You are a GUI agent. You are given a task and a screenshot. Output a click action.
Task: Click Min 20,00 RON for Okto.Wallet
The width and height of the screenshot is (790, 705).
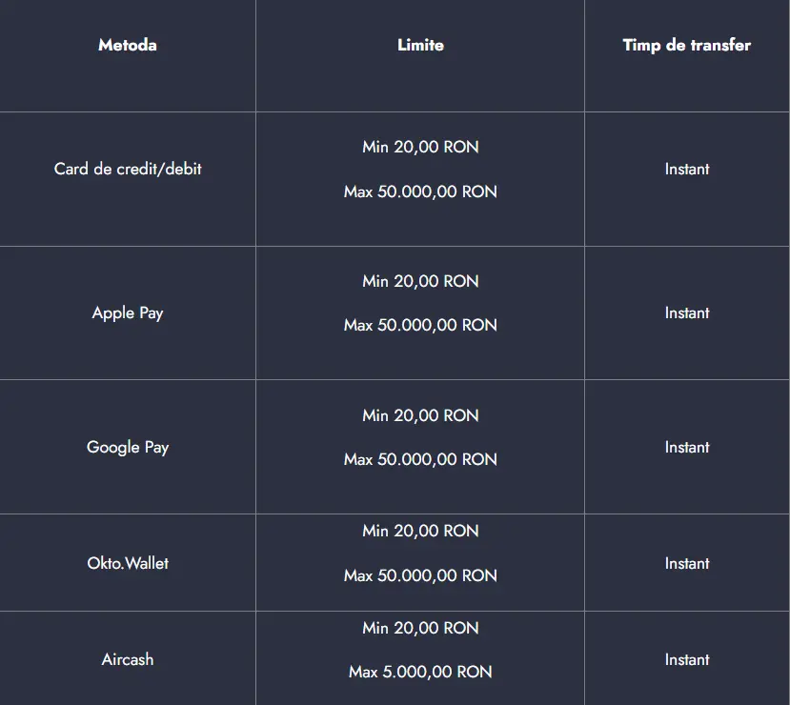tap(420, 531)
